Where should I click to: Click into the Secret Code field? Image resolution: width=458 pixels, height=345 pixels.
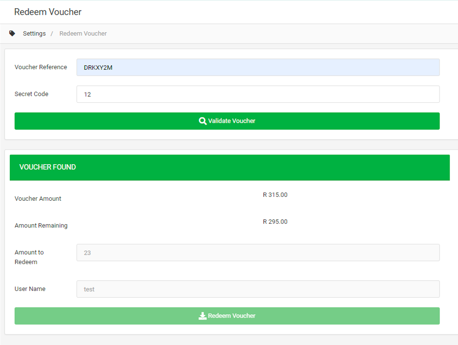[x=258, y=94]
